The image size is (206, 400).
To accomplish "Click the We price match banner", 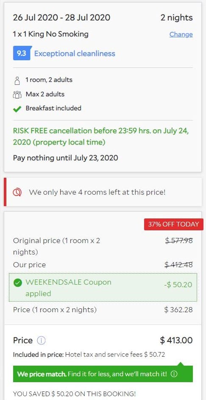I will pyautogui.click(x=103, y=374).
